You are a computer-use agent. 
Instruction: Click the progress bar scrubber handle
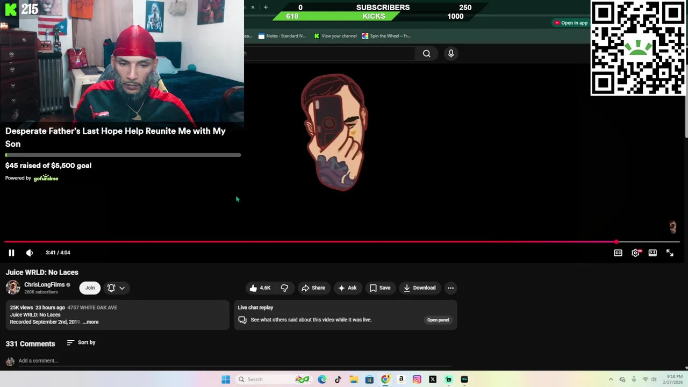(616, 242)
